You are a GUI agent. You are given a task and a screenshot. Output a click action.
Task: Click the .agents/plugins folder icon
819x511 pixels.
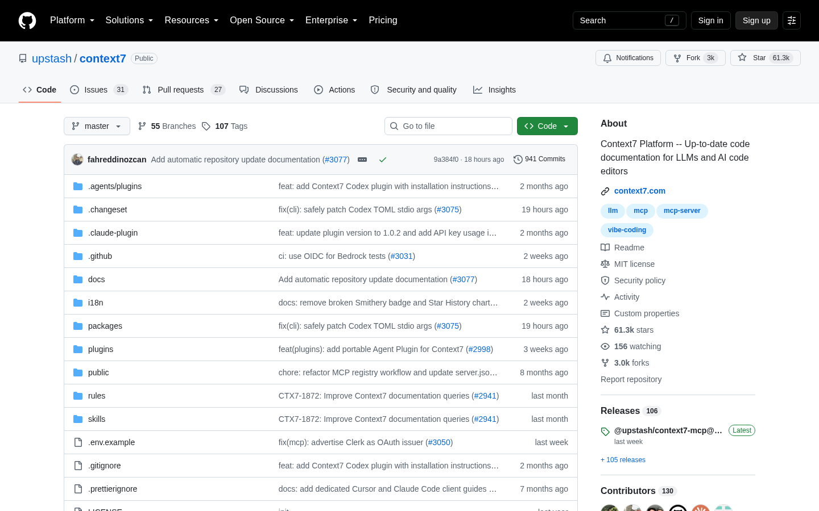(x=78, y=186)
